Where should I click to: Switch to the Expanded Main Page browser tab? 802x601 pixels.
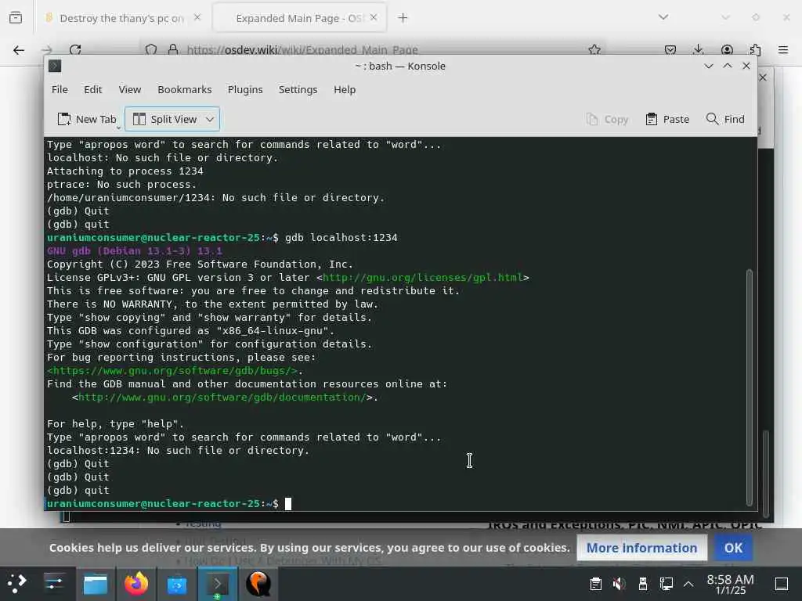pos(298,19)
